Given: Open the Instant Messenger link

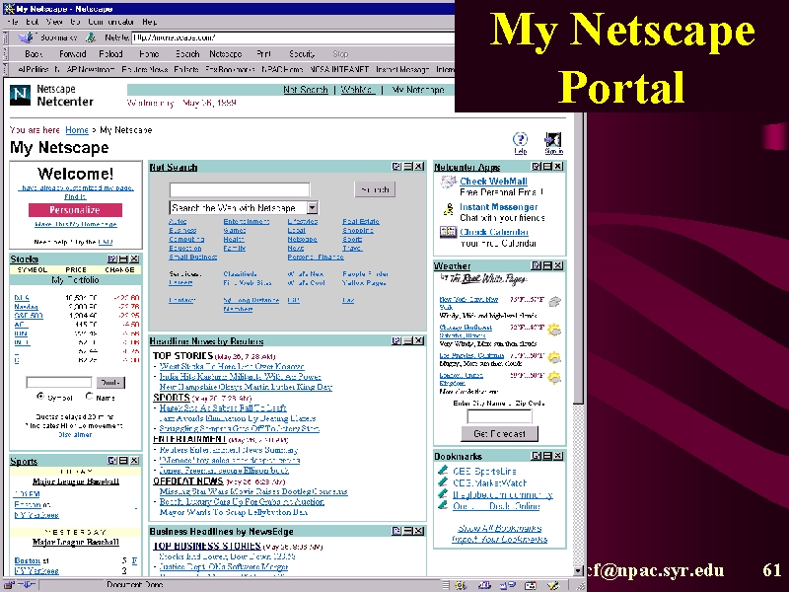Looking at the screenshot, I should (499, 207).
